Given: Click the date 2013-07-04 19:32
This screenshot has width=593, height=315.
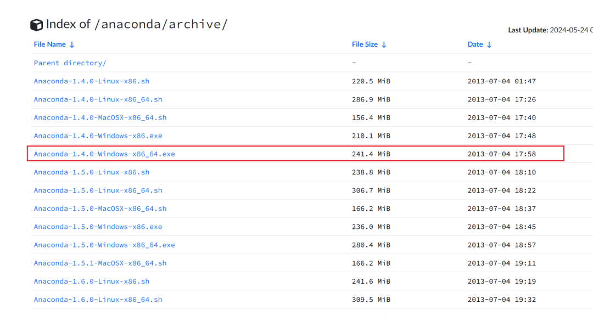Looking at the screenshot, I should 502,299.
